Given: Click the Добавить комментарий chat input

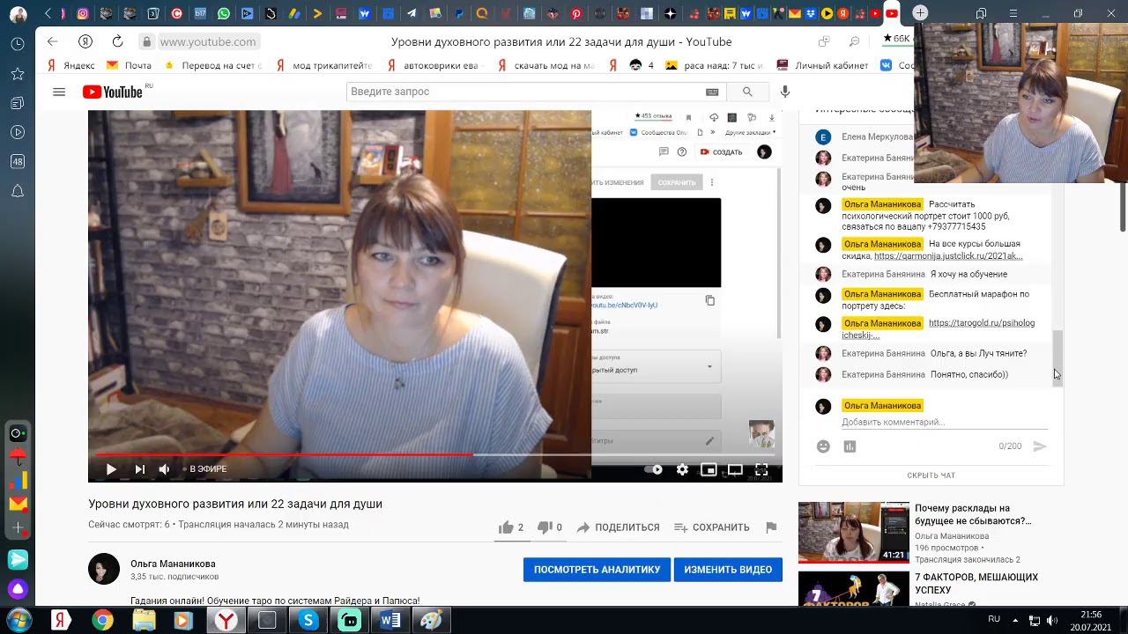Looking at the screenshot, I should pyautogui.click(x=944, y=423).
